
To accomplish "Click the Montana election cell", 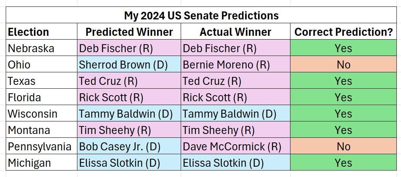I will pos(42,129).
